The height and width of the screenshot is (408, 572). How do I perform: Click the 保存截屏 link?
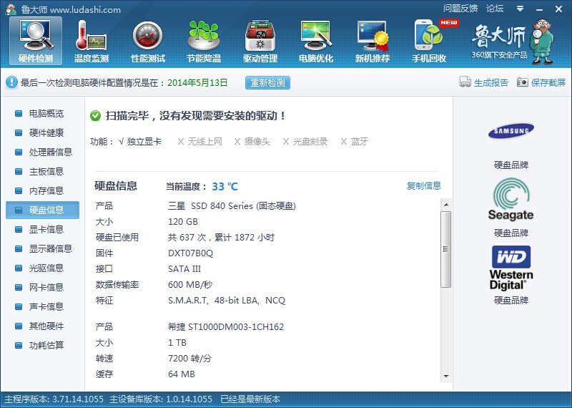[x=548, y=82]
